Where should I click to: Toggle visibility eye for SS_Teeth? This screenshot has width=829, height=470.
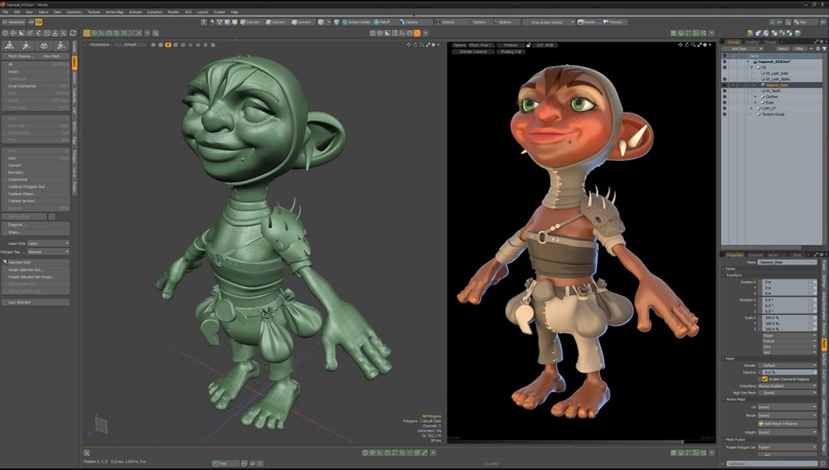[725, 91]
